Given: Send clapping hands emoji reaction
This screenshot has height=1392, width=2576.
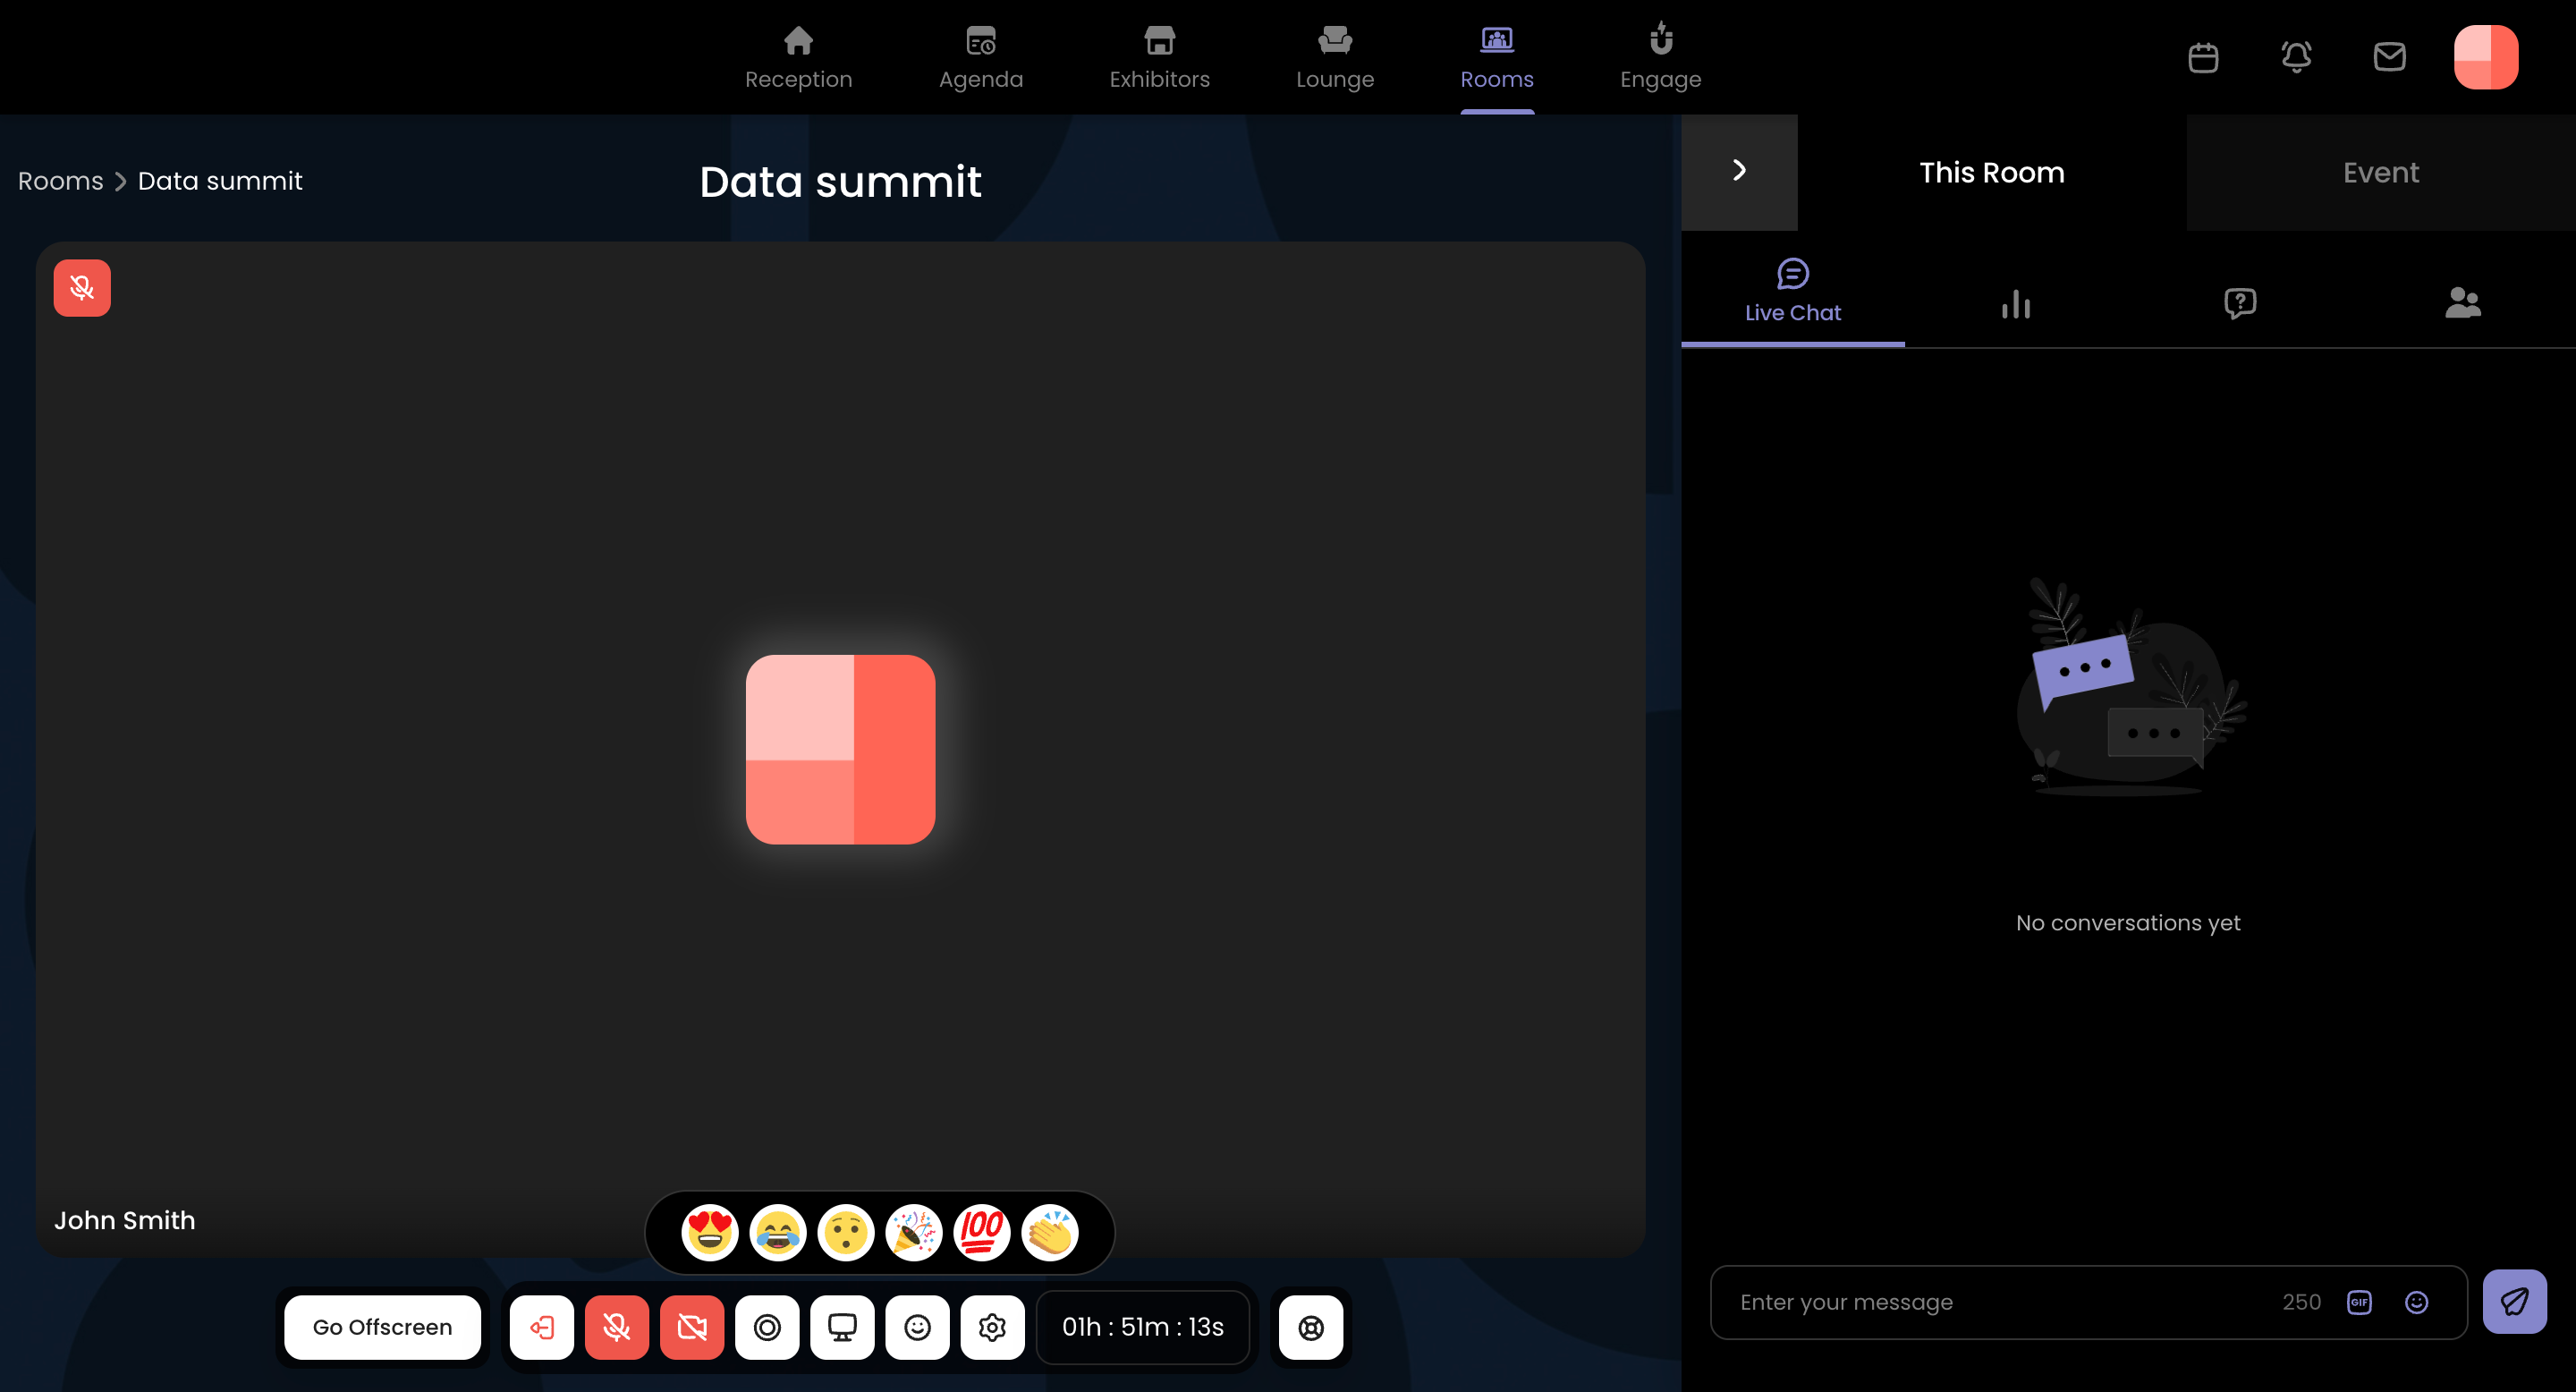Looking at the screenshot, I should point(1049,1232).
